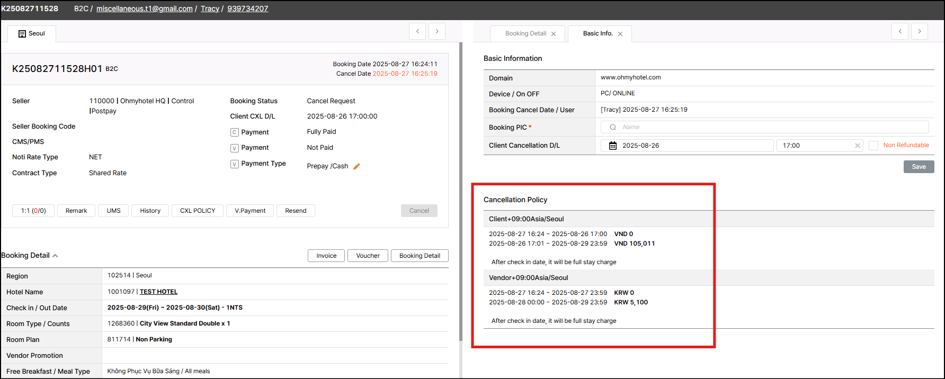Open the CXL POLICY button
This screenshot has width=945, height=379.
[198, 211]
